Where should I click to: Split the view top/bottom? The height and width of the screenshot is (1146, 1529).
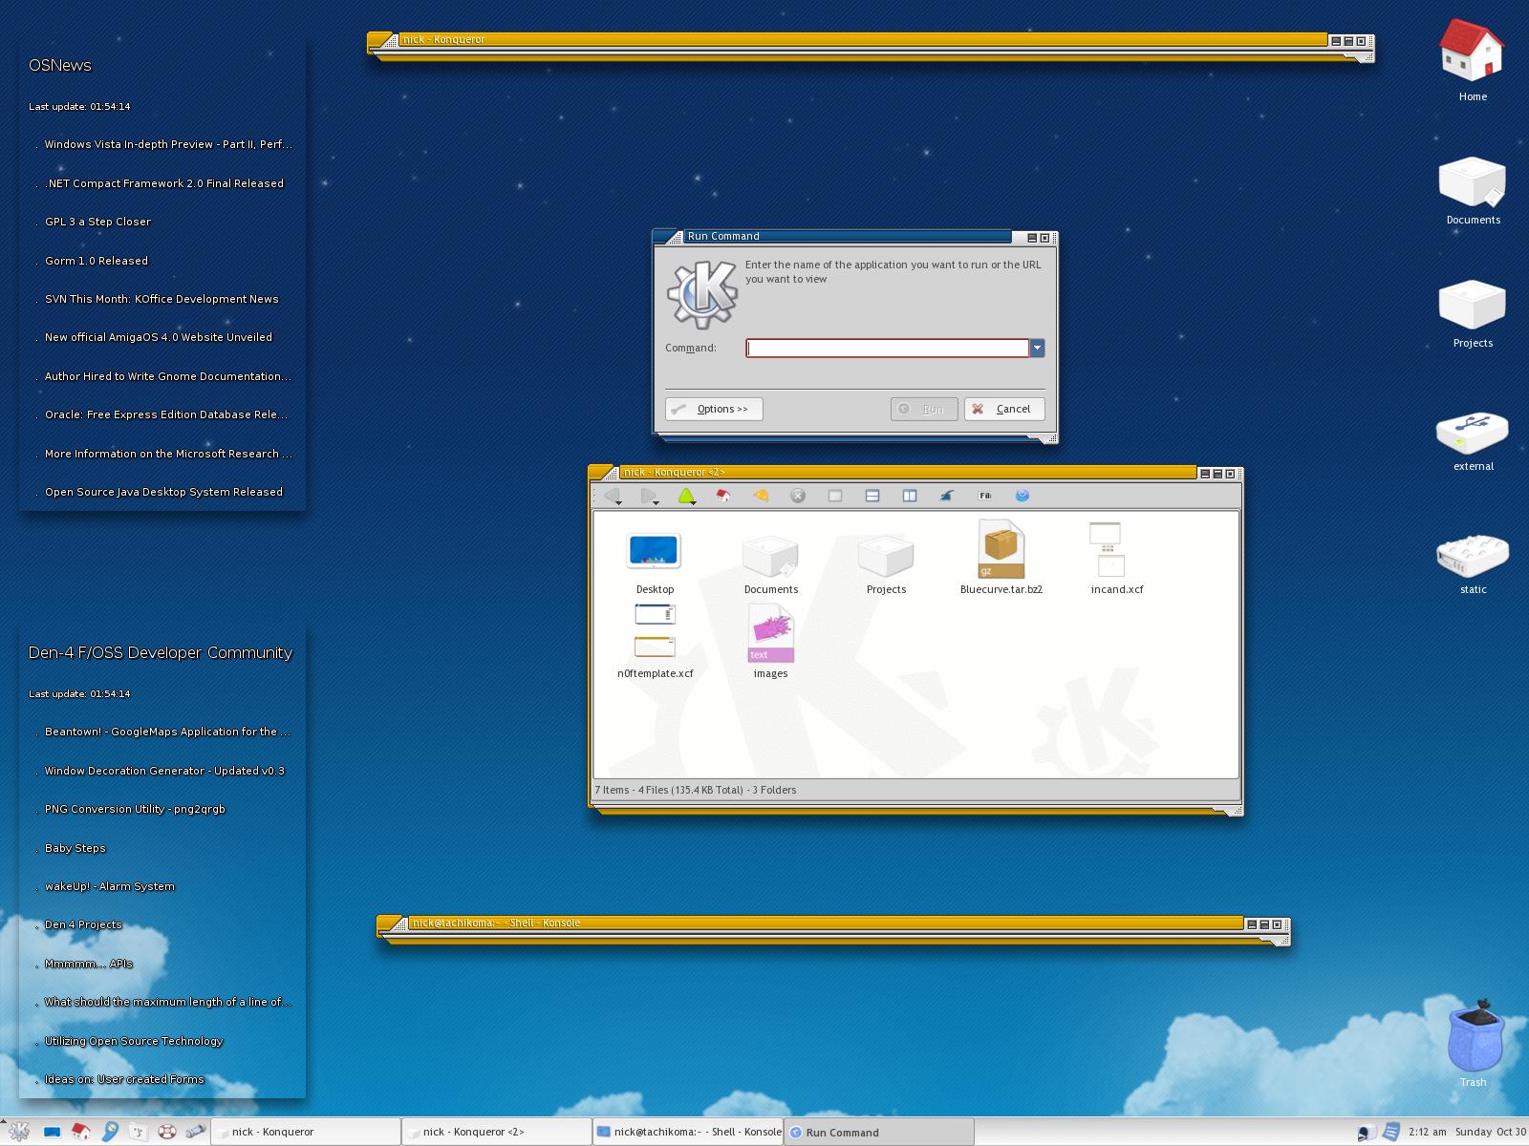pos(872,496)
